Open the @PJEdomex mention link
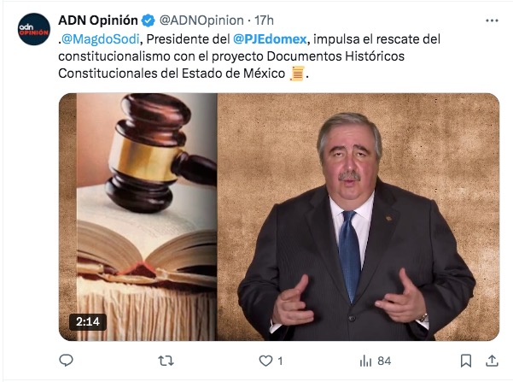Viewport: 513px width, 382px height. [270, 39]
